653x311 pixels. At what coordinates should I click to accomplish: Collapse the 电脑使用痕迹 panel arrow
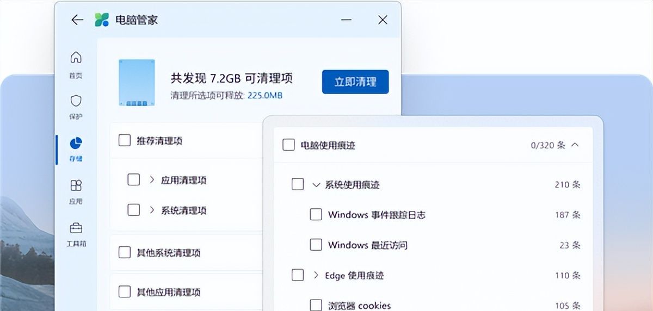coord(575,145)
